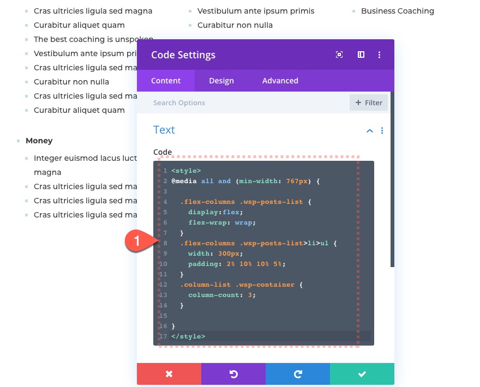
Task: Click the split view layout icon
Action: (x=361, y=55)
